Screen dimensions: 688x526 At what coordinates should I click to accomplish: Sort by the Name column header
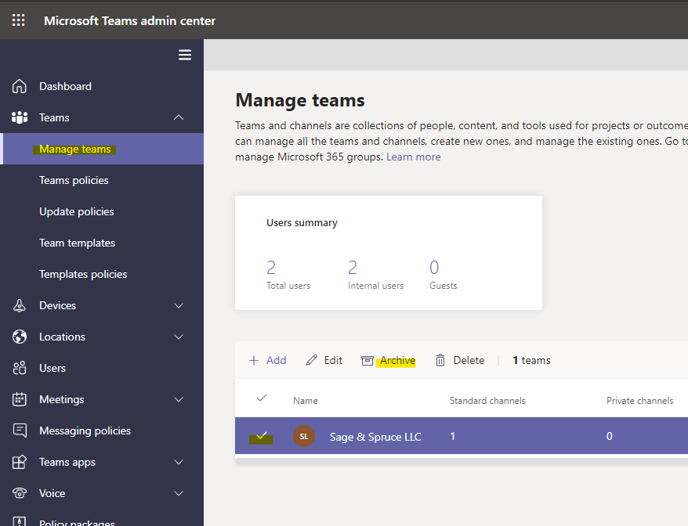[306, 401]
